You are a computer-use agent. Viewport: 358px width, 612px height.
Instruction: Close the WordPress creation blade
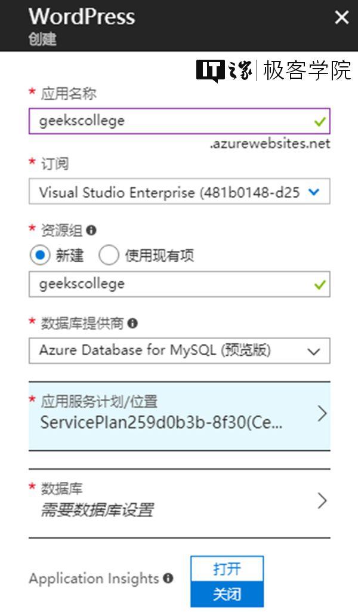341,18
